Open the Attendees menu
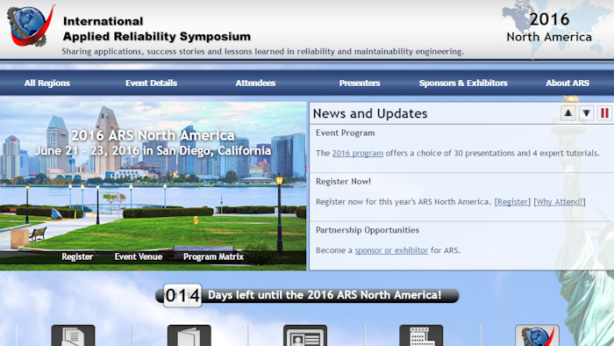This screenshot has height=346, width=614. pos(255,83)
